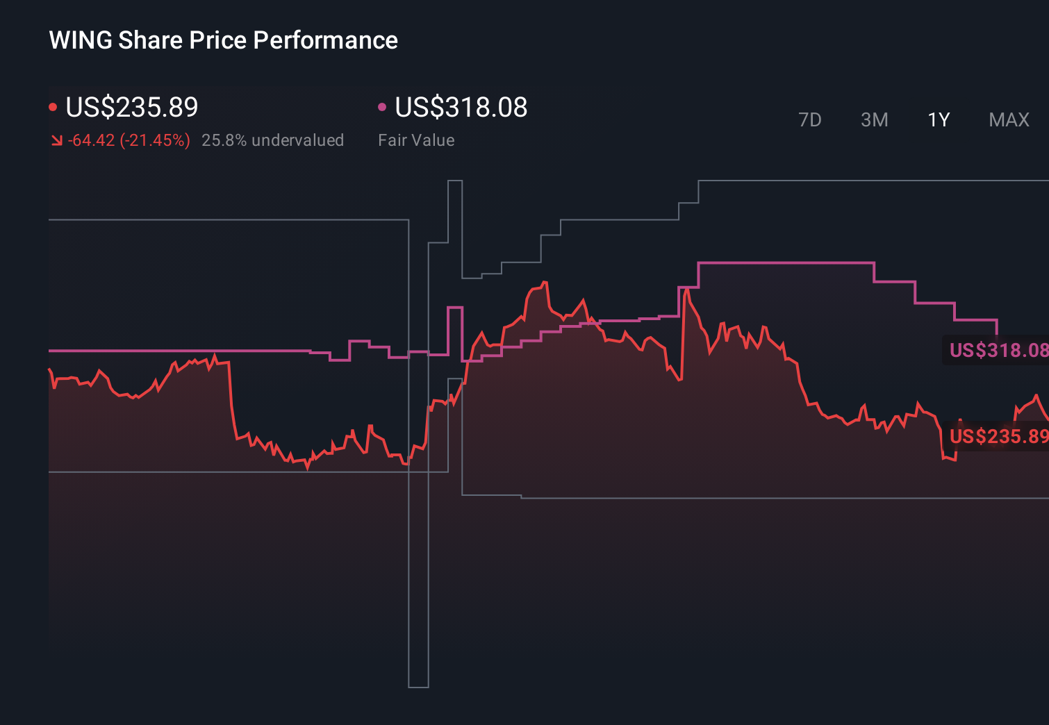Click the pink Fair Value legend dot
Viewport: 1049px width, 725px height.
tap(381, 106)
